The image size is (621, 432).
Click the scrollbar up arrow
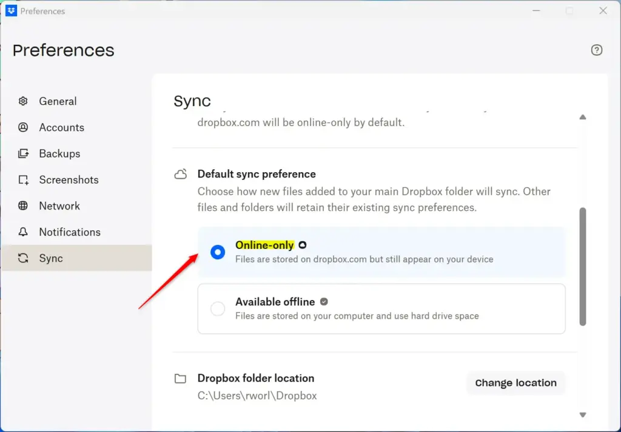coord(583,117)
